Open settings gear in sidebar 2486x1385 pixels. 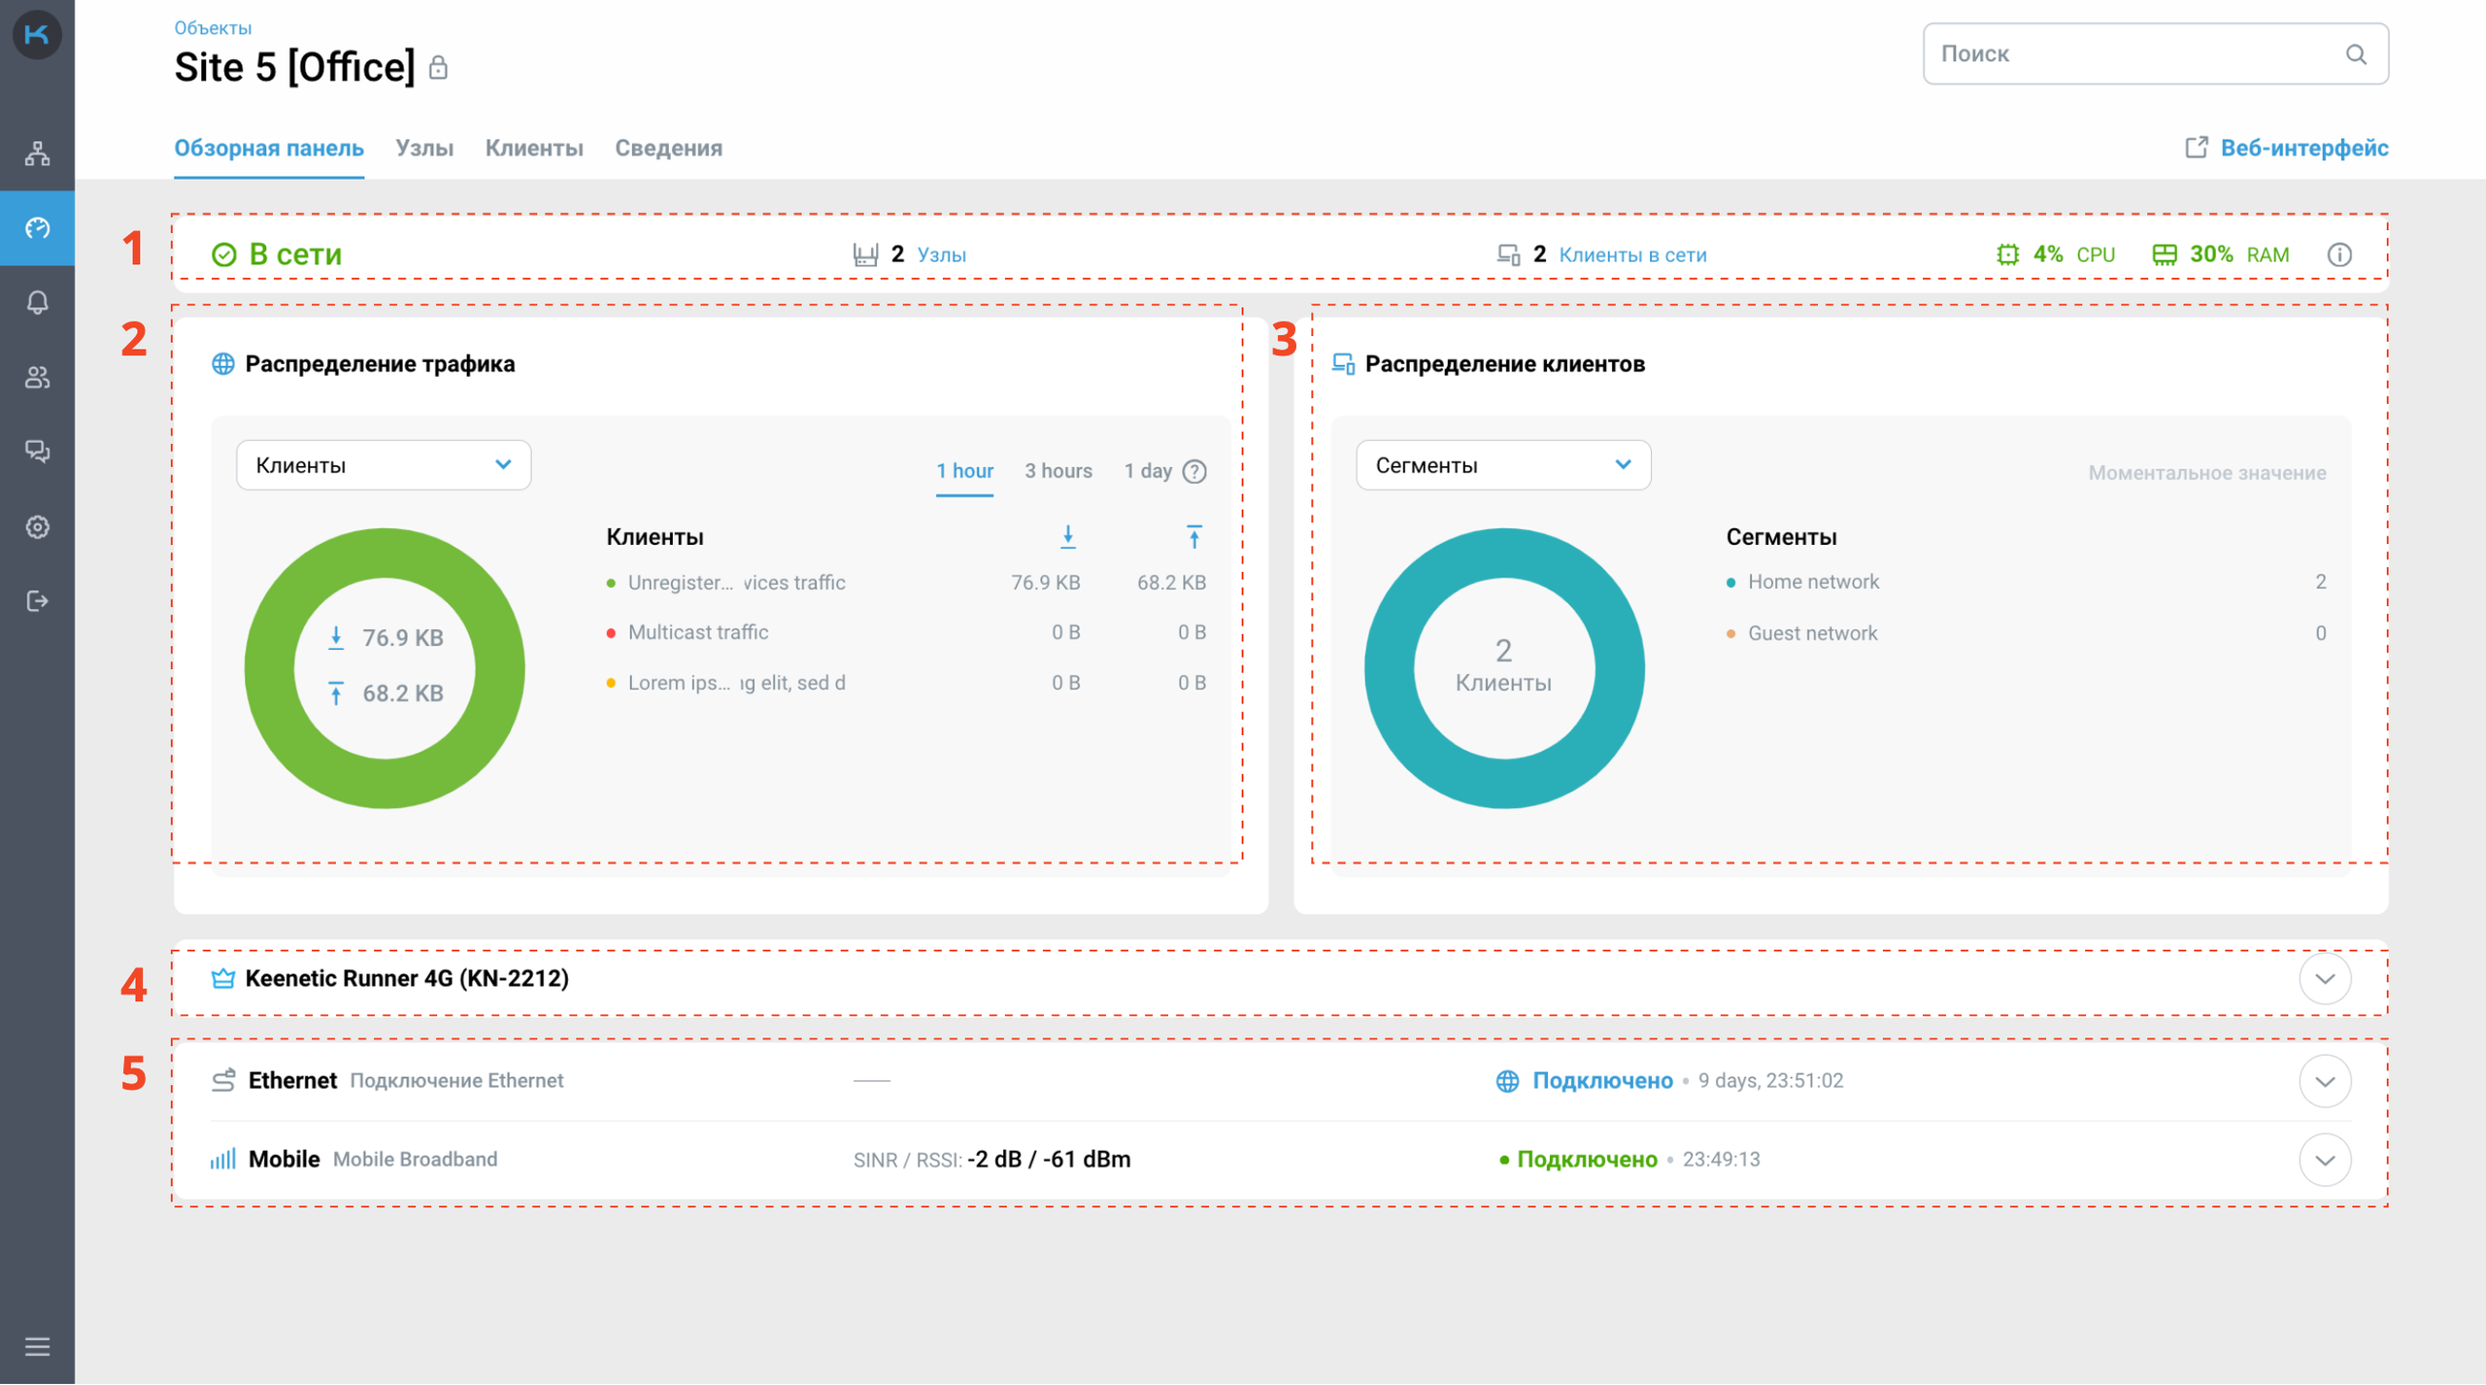tap(37, 526)
